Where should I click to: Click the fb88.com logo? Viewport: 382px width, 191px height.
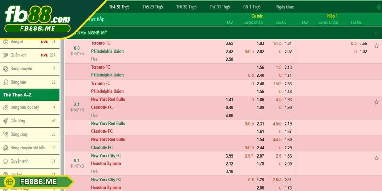click(x=38, y=15)
